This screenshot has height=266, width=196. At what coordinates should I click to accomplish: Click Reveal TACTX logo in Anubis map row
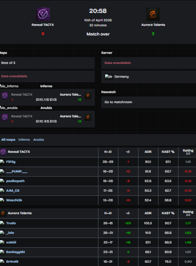(5, 117)
